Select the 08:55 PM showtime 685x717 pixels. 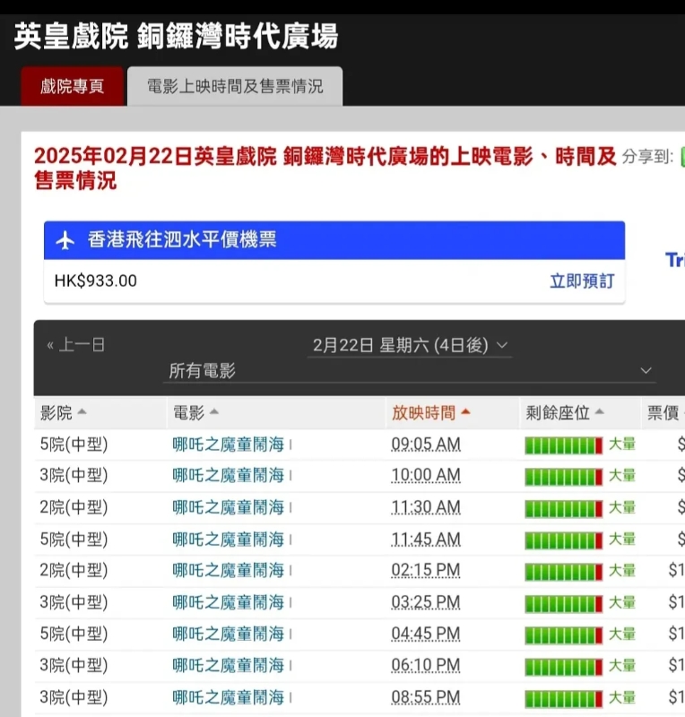point(426,698)
